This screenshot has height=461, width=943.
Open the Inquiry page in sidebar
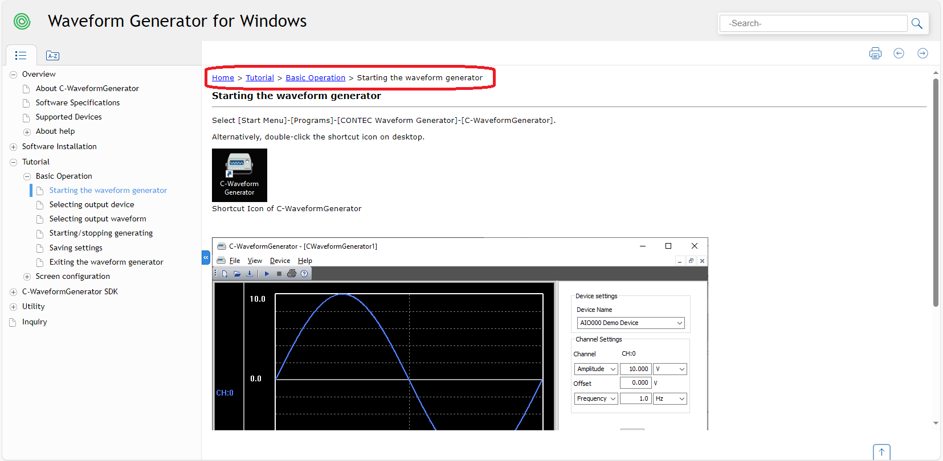pyautogui.click(x=34, y=322)
